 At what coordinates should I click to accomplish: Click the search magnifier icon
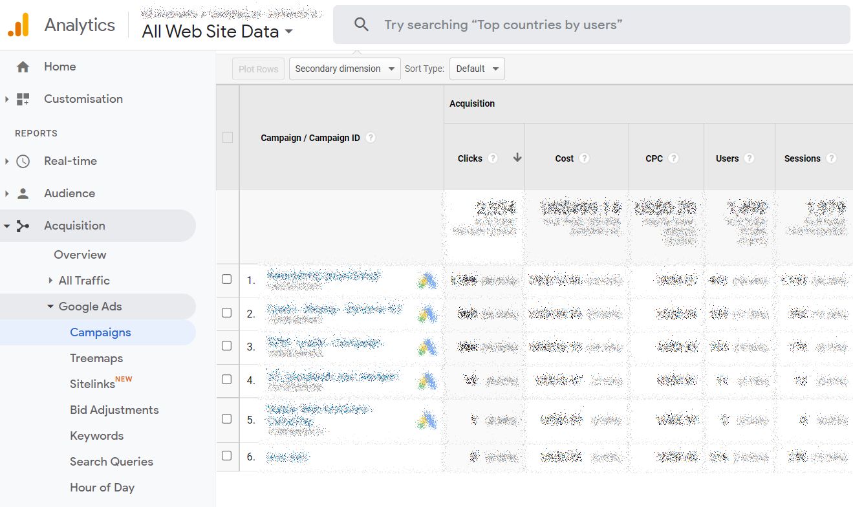pyautogui.click(x=362, y=24)
